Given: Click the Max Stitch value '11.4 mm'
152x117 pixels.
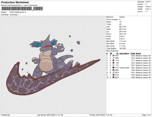Looking at the screenshot, I should [x=123, y=41].
